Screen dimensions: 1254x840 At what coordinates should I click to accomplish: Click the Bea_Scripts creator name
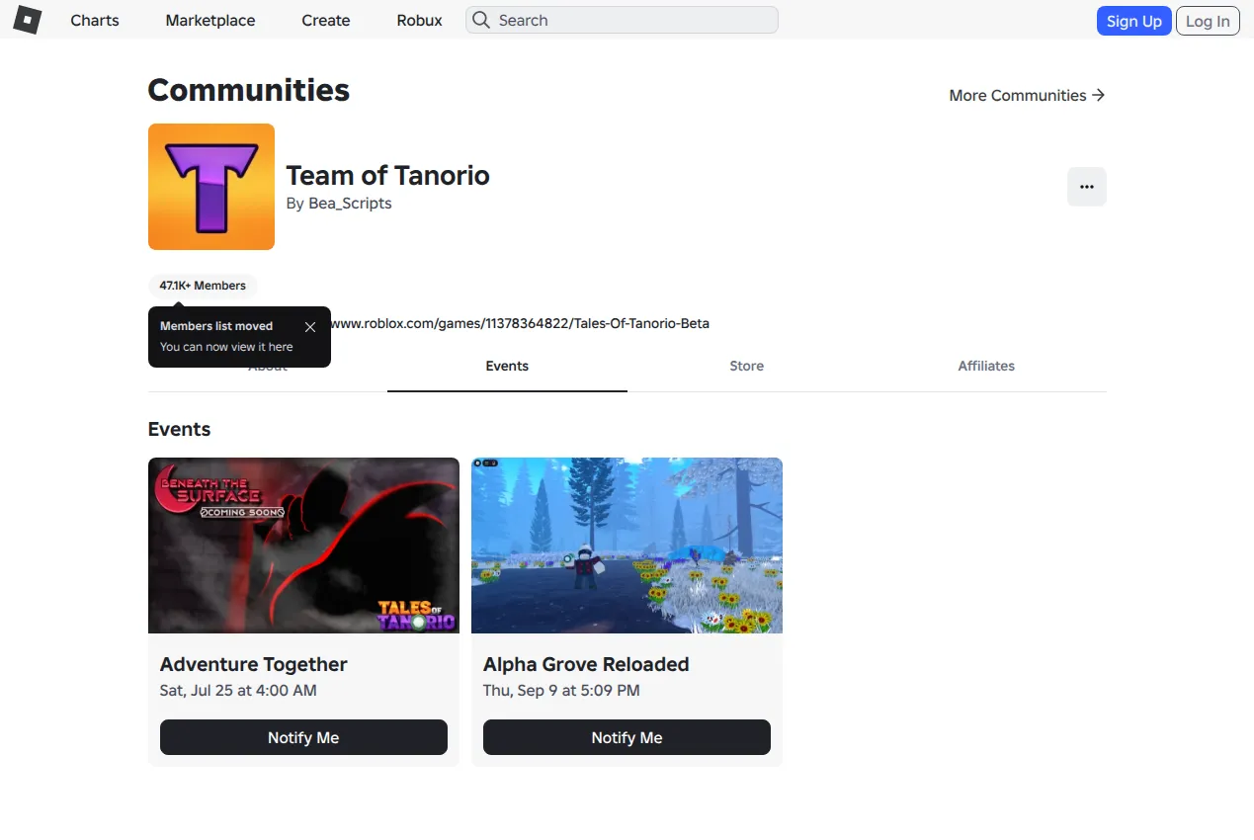pyautogui.click(x=350, y=204)
